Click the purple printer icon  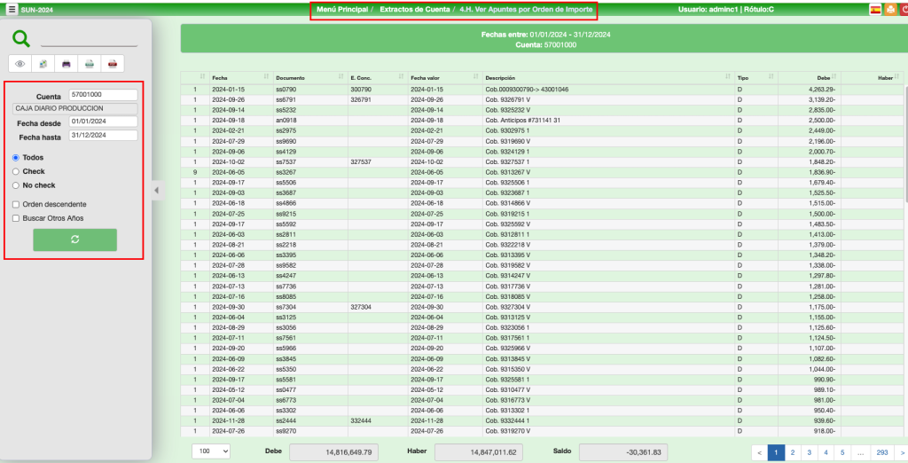[x=67, y=64]
